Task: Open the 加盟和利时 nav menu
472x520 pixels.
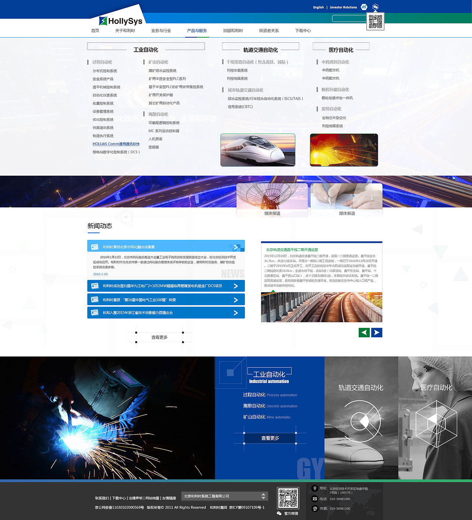Action: (x=233, y=31)
